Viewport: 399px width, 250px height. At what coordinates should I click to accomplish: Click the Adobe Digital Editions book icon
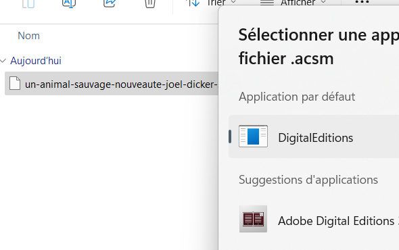(253, 219)
